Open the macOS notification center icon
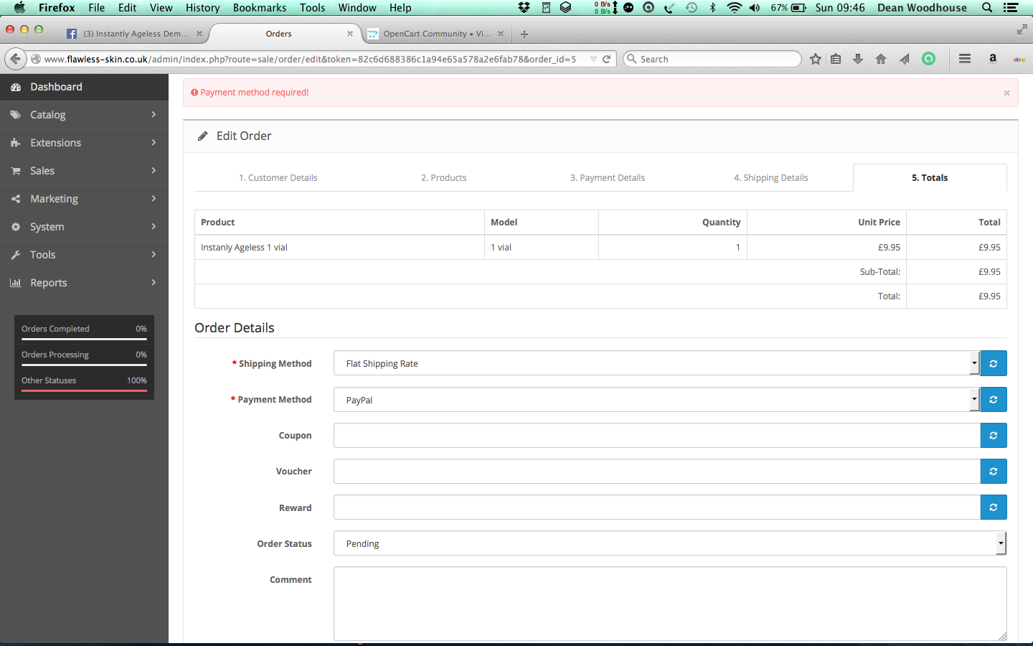This screenshot has height=646, width=1033. click(1011, 8)
